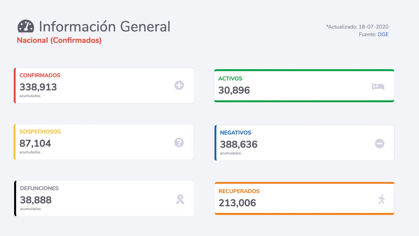The height and width of the screenshot is (236, 419).
Task: Select the 30,896 active cases figure
Action: [234, 90]
